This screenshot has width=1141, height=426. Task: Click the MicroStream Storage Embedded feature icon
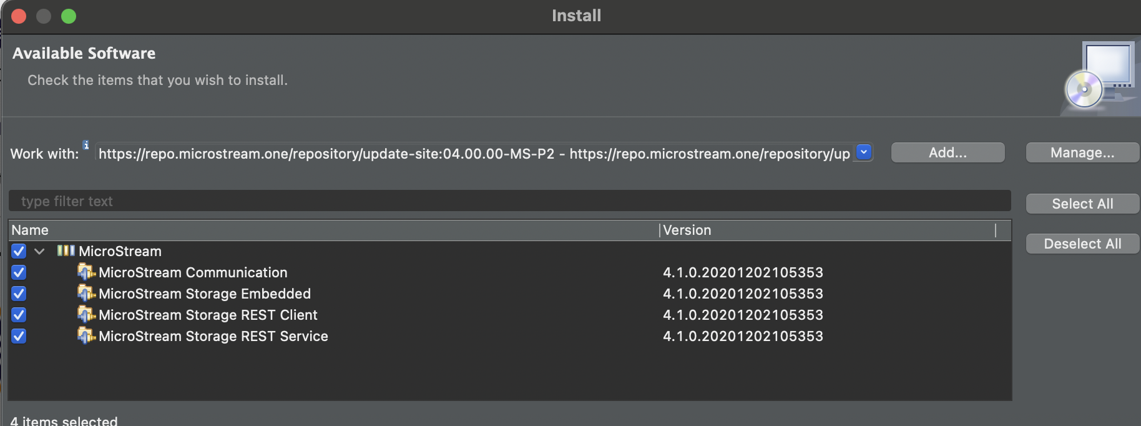[x=87, y=294]
